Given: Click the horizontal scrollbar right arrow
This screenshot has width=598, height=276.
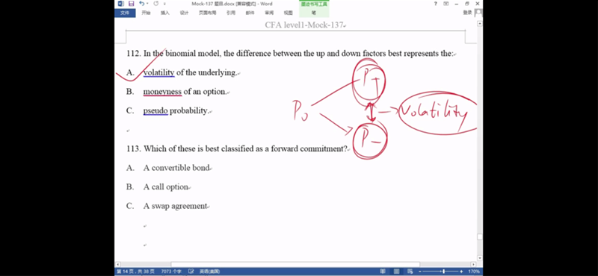Looking at the screenshot, I should (473, 264).
